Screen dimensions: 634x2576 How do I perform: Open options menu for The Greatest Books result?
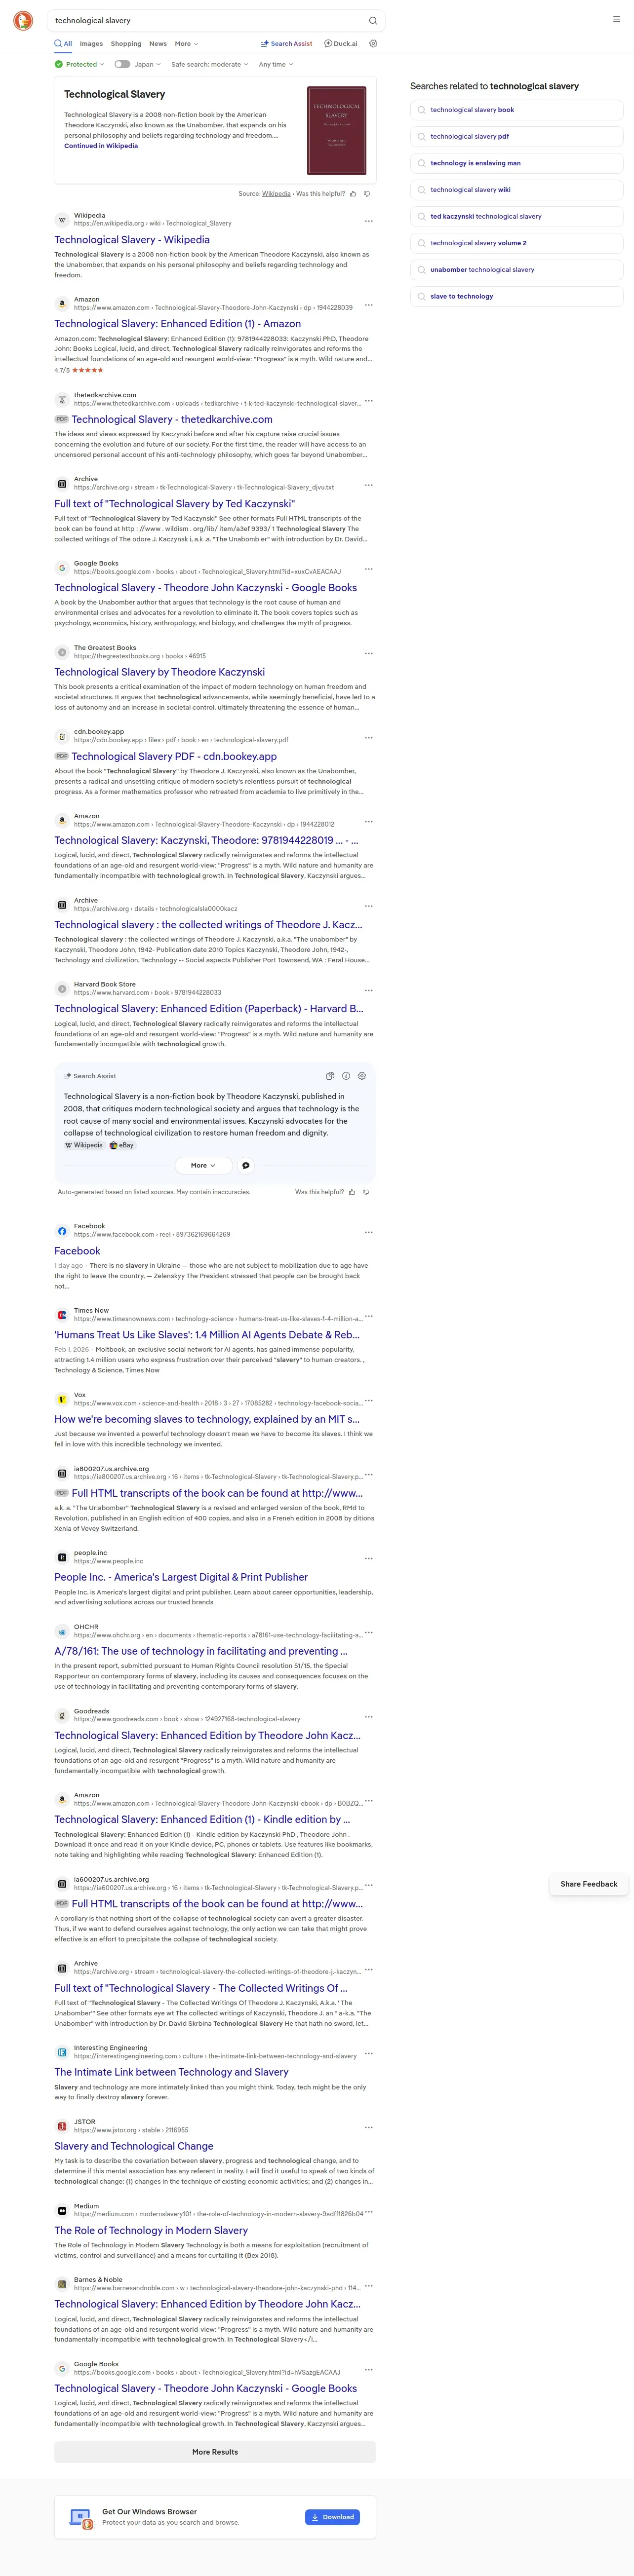tap(369, 653)
